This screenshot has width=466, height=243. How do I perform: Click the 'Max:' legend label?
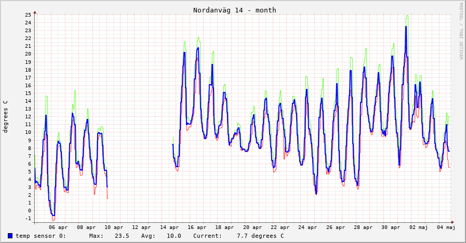(96, 236)
